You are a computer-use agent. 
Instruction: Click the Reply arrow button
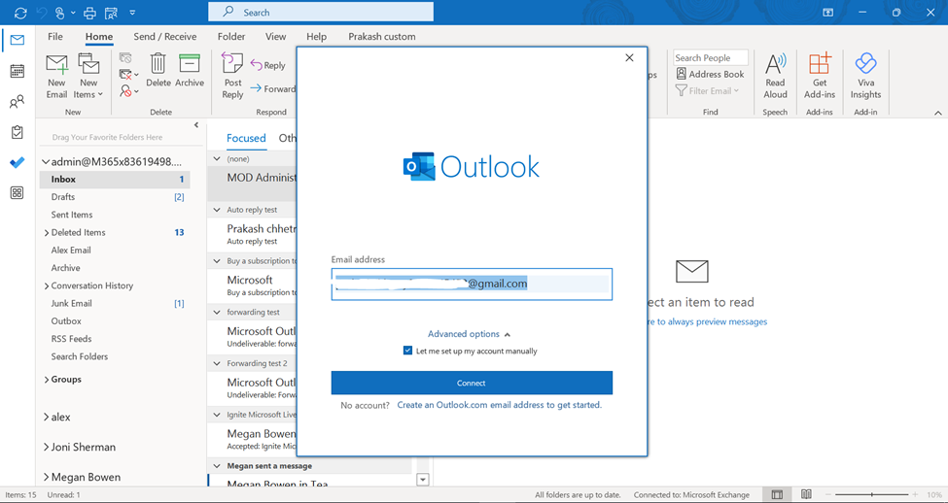point(267,65)
